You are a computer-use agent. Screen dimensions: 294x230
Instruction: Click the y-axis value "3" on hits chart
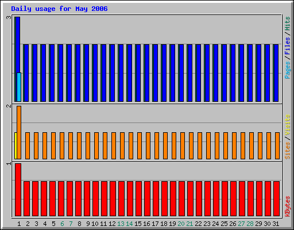tap(9, 17)
